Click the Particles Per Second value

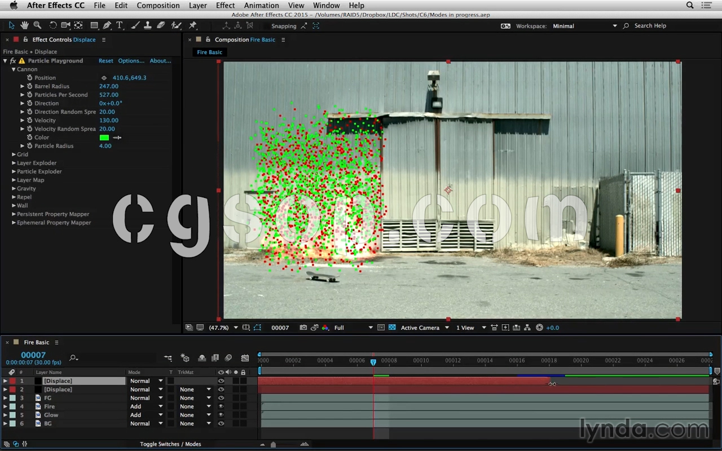[x=109, y=95]
